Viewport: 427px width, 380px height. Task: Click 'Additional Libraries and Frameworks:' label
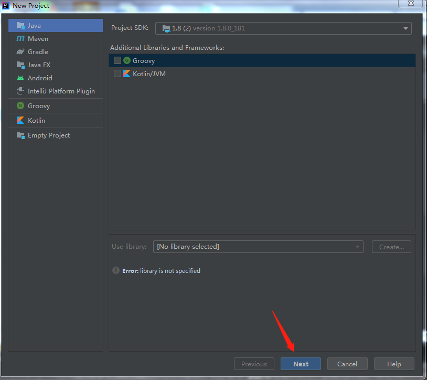point(167,47)
